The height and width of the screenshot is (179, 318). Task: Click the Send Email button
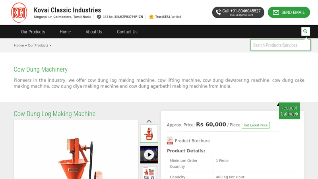tap(289, 12)
